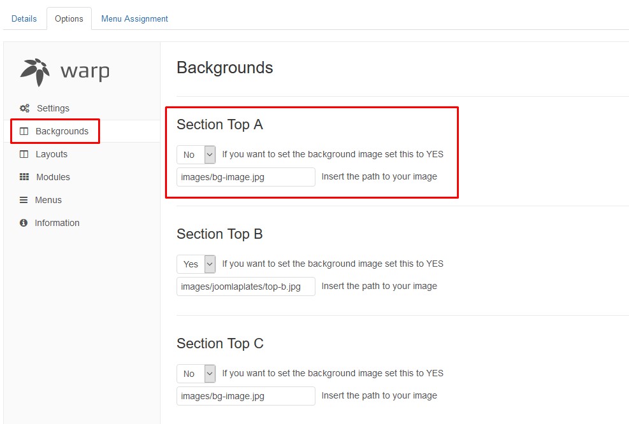Viewport: 629px width, 424px height.
Task: Click the Settings gears icon
Action: (x=24, y=108)
